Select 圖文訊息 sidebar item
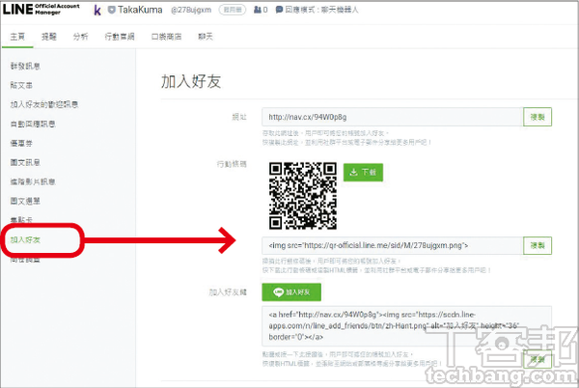The width and height of the screenshot is (579, 388). 25,162
